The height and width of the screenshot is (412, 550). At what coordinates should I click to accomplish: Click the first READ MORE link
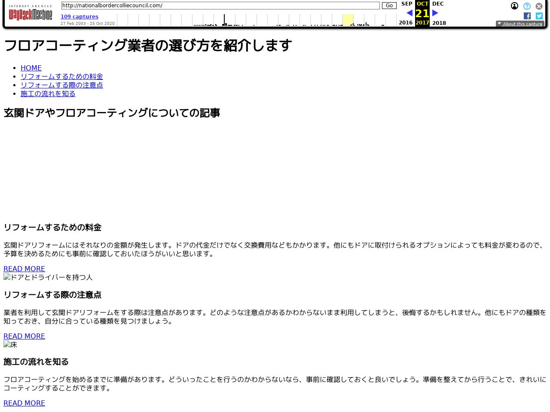24,269
